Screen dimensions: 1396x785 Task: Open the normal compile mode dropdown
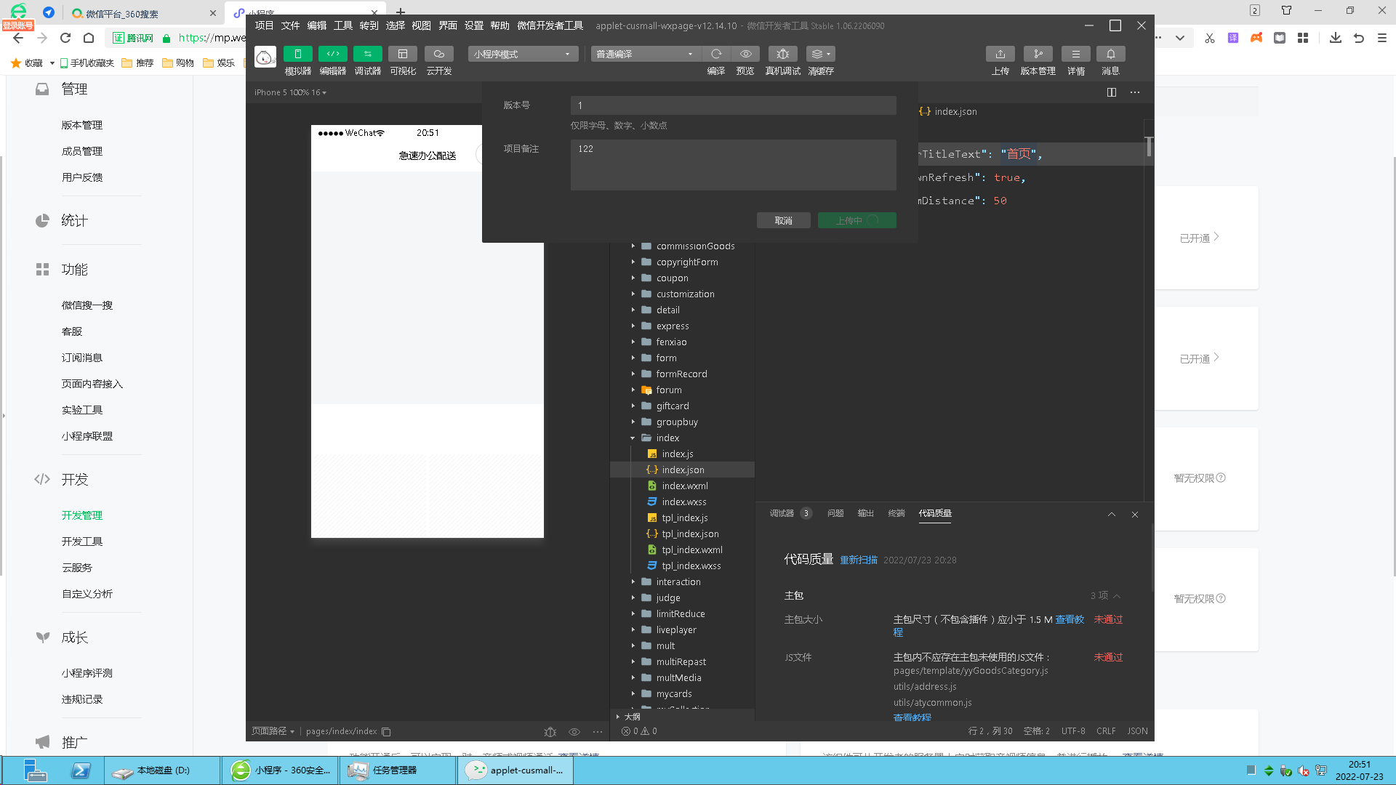point(645,54)
